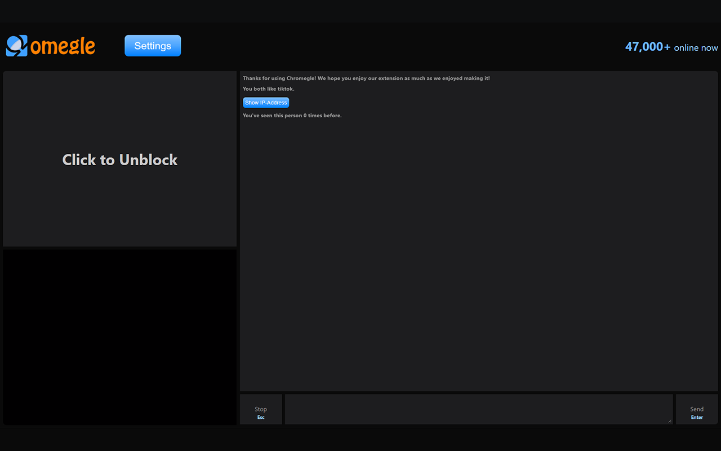The width and height of the screenshot is (721, 451).
Task: Click the Omegle logo
Action: tap(50, 46)
